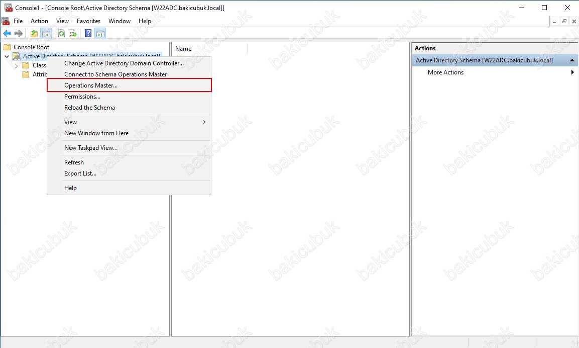
Task: Open Permissions... from context menu
Action: [129, 97]
